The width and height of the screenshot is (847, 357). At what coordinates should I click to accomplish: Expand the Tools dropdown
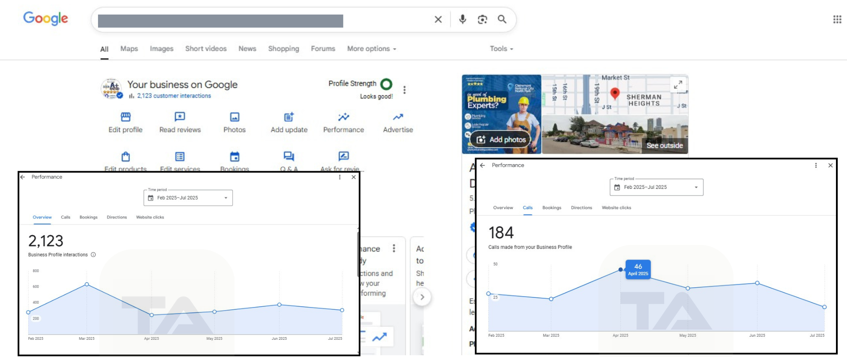pos(501,49)
